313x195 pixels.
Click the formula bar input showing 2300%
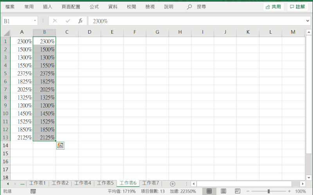point(196,21)
